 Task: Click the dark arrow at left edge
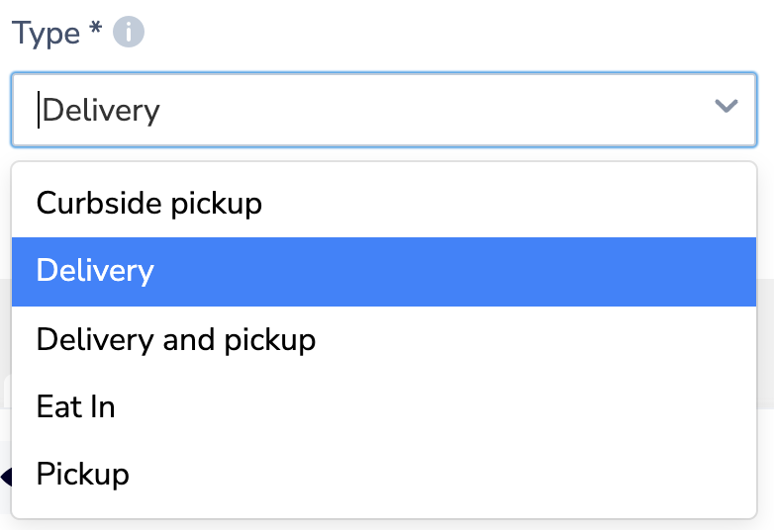coord(6,477)
